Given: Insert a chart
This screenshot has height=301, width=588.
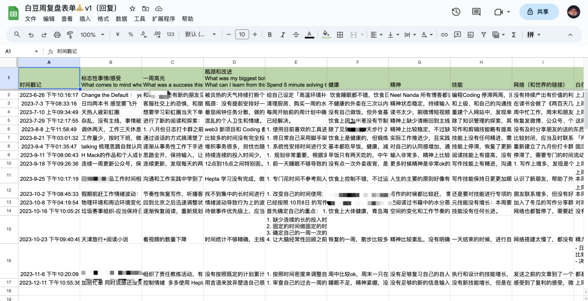Looking at the screenshot, I should (470, 34).
